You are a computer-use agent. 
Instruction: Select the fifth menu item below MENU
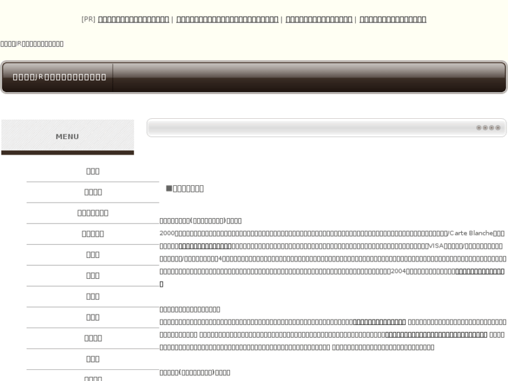(93, 254)
